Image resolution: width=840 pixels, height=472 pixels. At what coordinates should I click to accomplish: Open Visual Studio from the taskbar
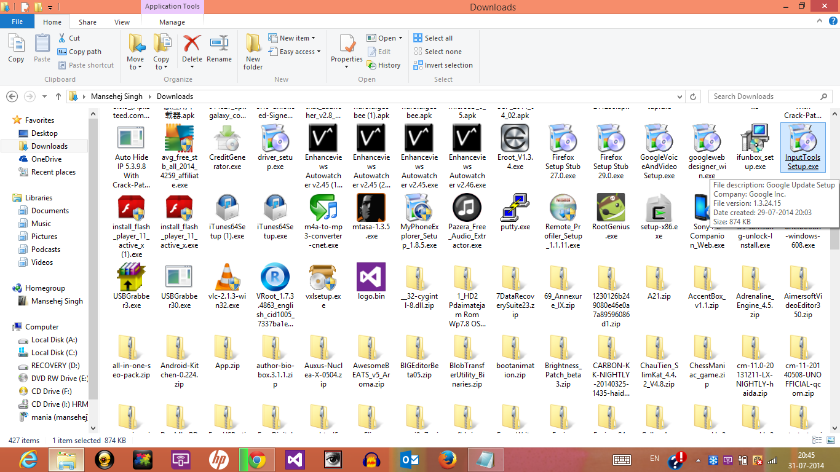point(295,460)
